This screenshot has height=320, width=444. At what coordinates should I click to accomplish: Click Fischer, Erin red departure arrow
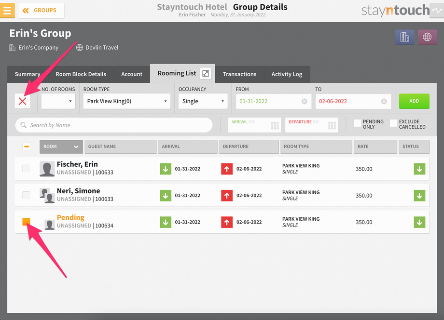[227, 169]
